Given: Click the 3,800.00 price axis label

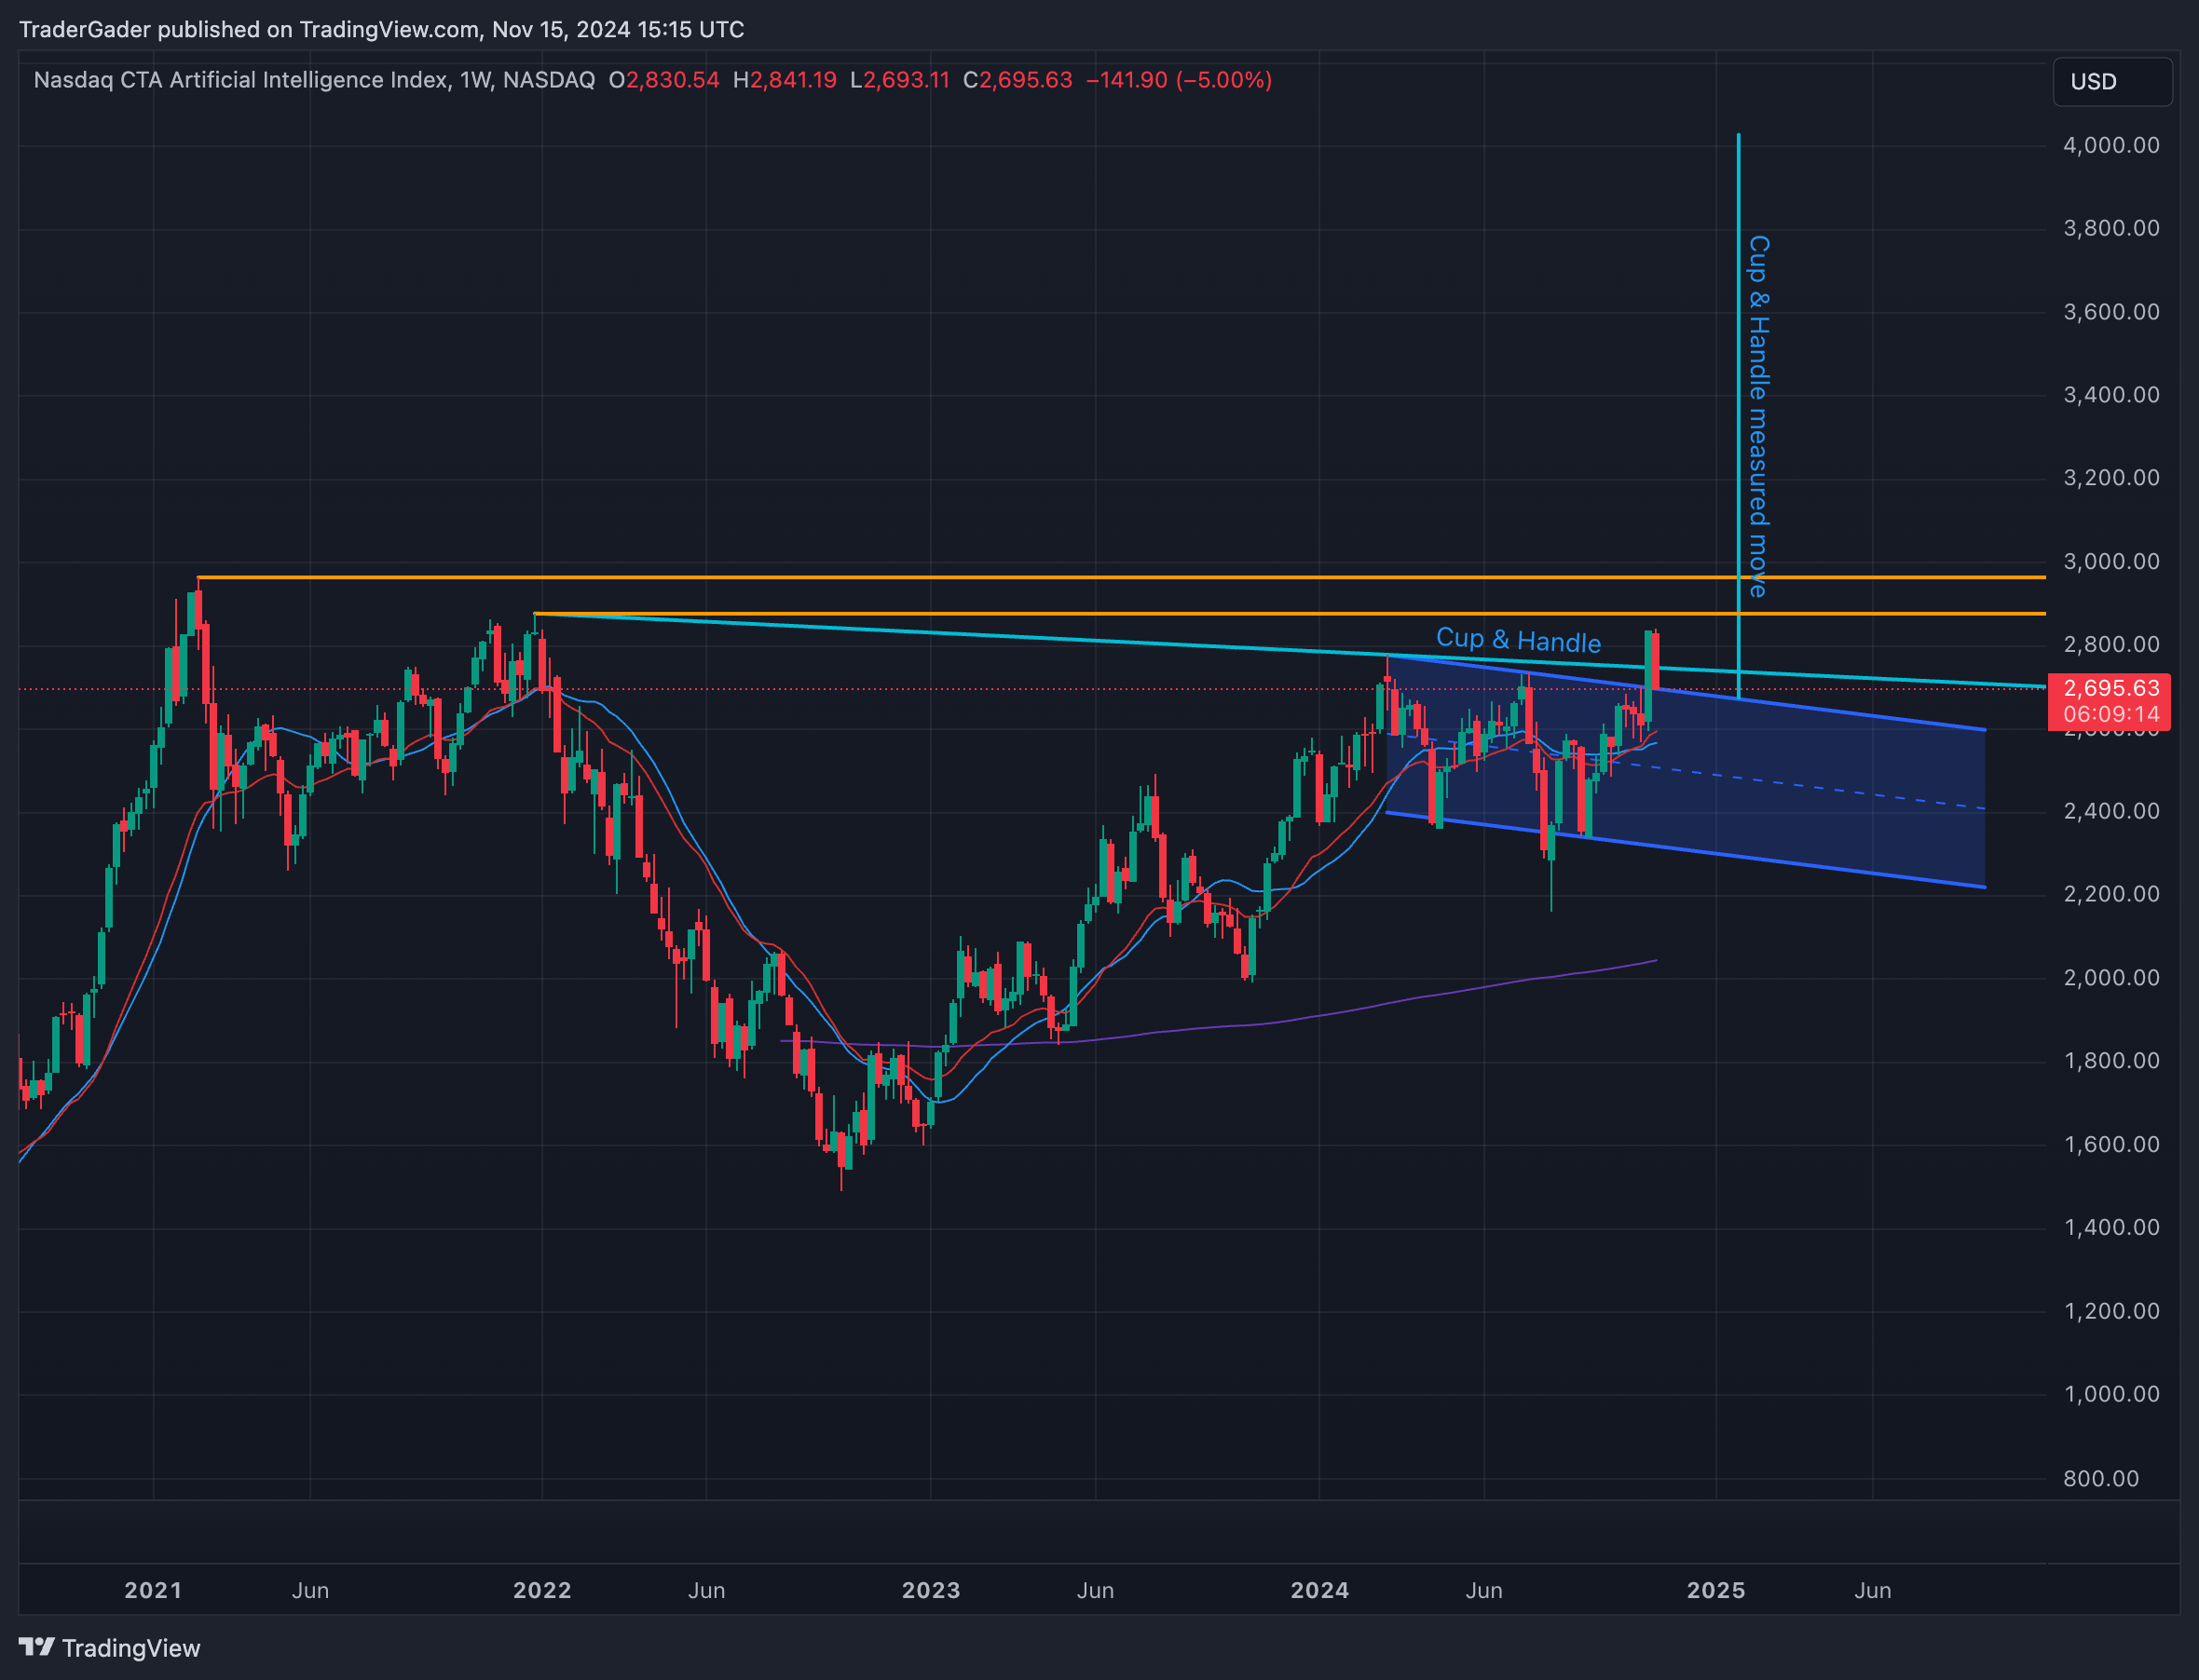Looking at the screenshot, I should [2111, 228].
